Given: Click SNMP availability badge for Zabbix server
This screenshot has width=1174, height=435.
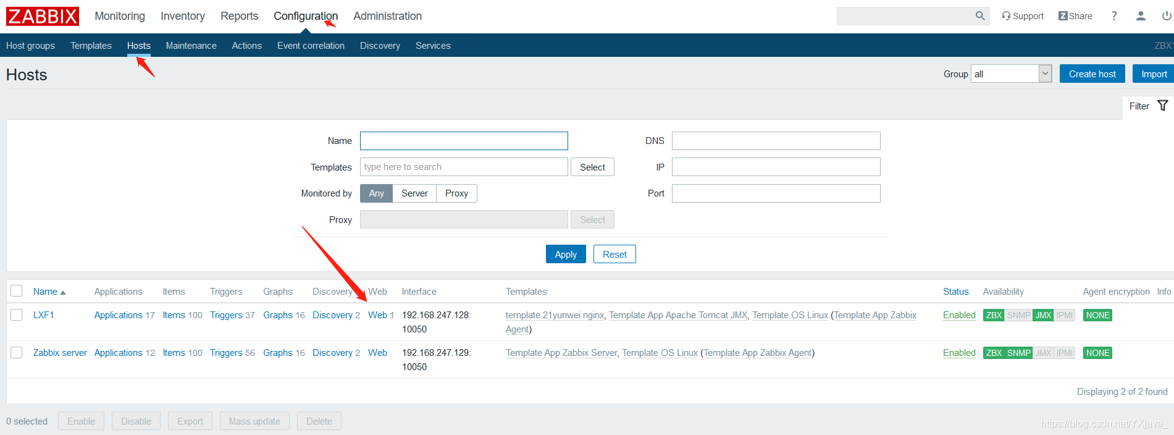Looking at the screenshot, I should 1019,353.
